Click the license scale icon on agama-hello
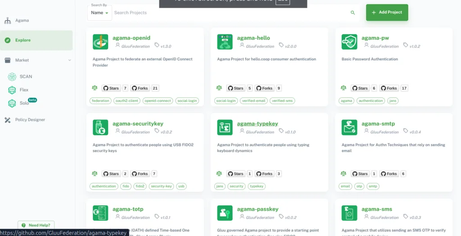Screen dimensions: 461x236 (219, 88)
